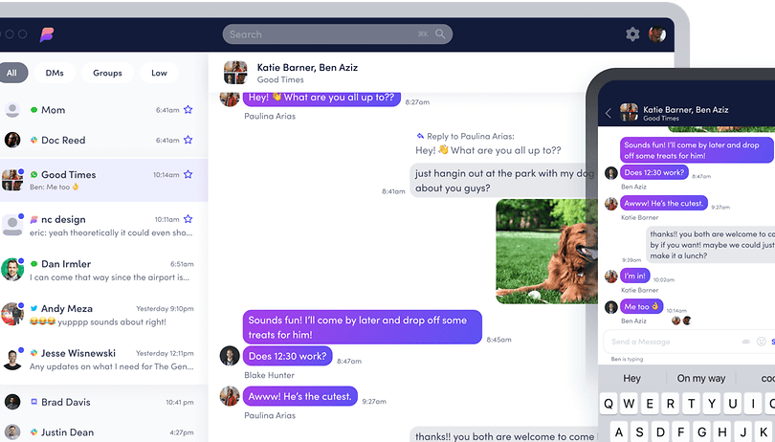Tap the read-receipt avatars beside Ben Aziz on phone
The width and height of the screenshot is (775, 442).
[681, 320]
